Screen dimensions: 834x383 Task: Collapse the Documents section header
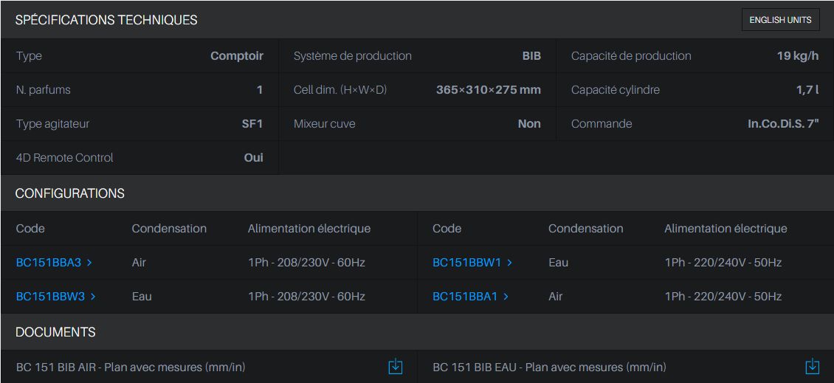coord(55,332)
